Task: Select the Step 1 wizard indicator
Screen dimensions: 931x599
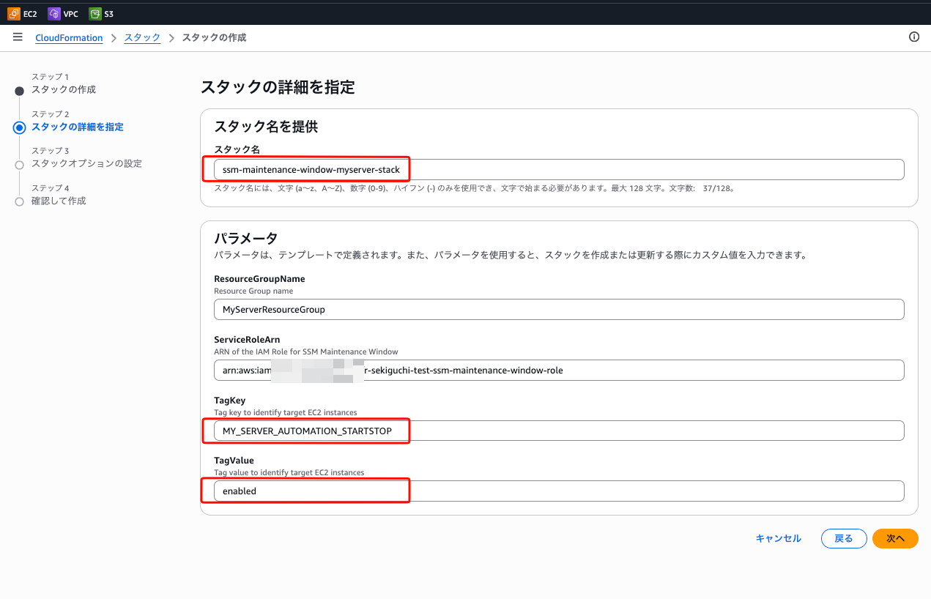Action: point(20,90)
